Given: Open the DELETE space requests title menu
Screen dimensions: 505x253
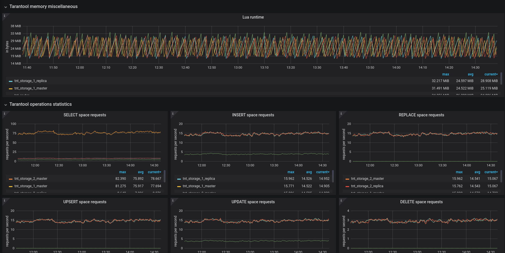Looking at the screenshot, I should pyautogui.click(x=421, y=202).
